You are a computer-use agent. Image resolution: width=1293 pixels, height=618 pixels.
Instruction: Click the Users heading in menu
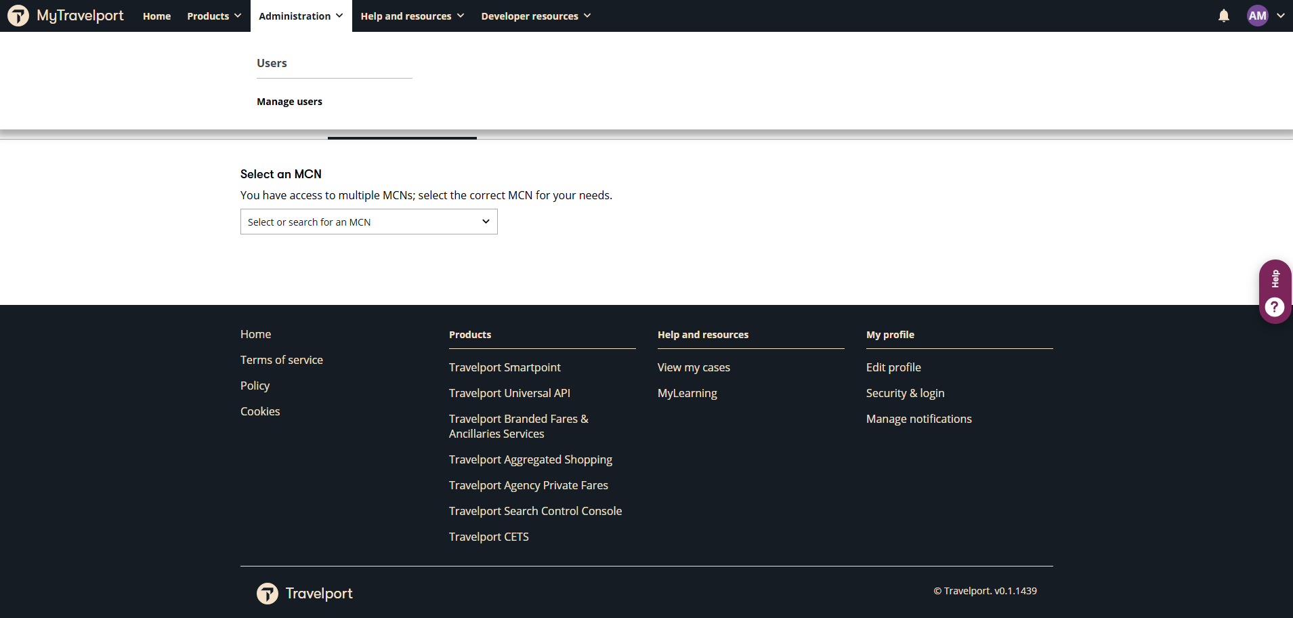point(272,63)
